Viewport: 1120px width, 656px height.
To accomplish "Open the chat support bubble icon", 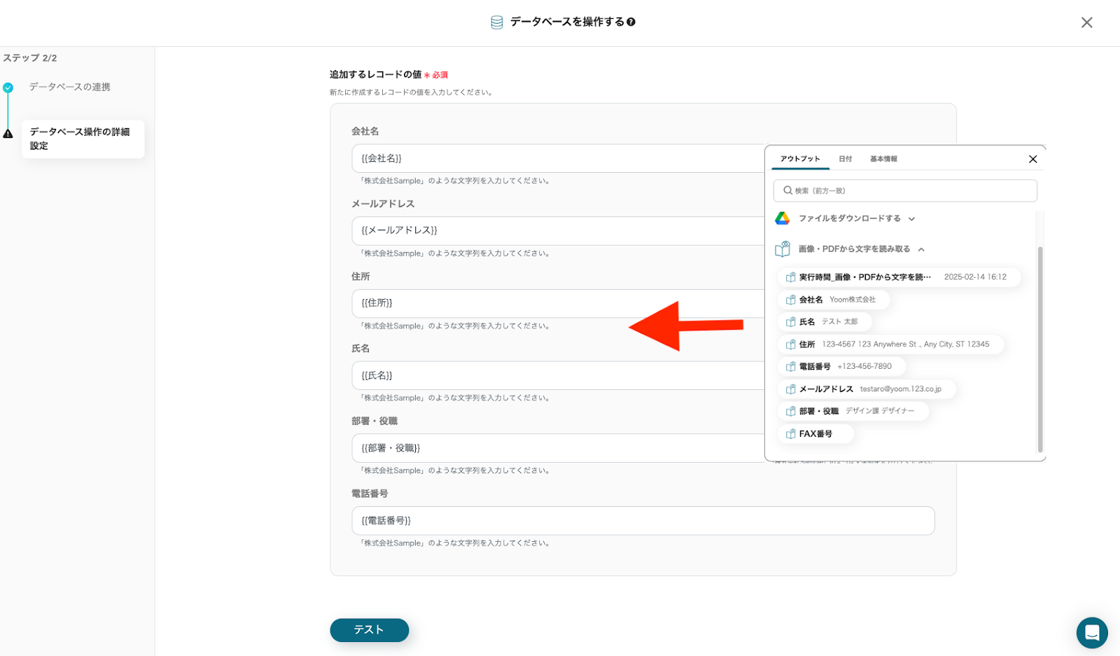I will point(1091,632).
